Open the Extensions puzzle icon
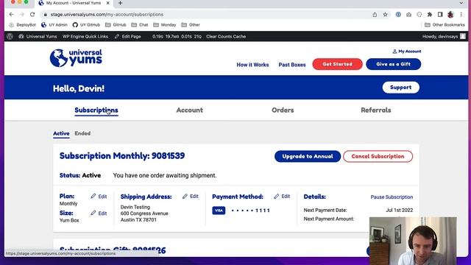The height and width of the screenshot is (265, 471). pyautogui.click(x=430, y=15)
